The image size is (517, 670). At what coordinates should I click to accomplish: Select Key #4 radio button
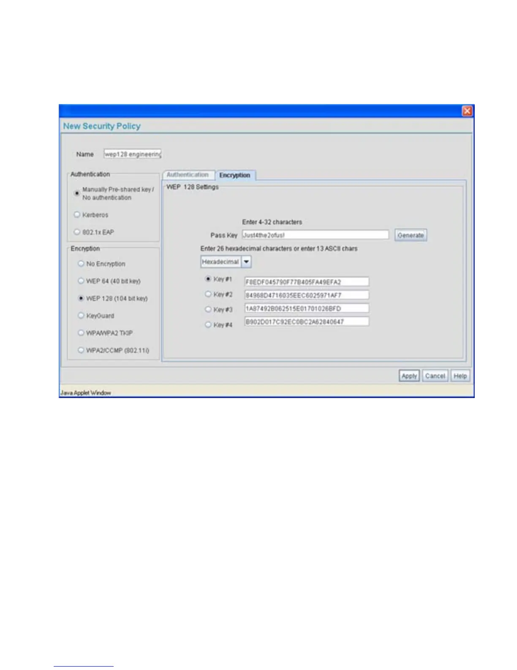pyautogui.click(x=208, y=325)
